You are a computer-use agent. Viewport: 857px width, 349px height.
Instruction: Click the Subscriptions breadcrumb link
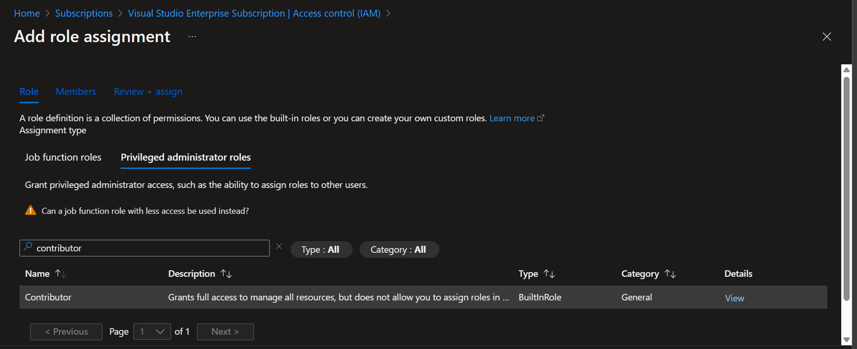pyautogui.click(x=84, y=13)
